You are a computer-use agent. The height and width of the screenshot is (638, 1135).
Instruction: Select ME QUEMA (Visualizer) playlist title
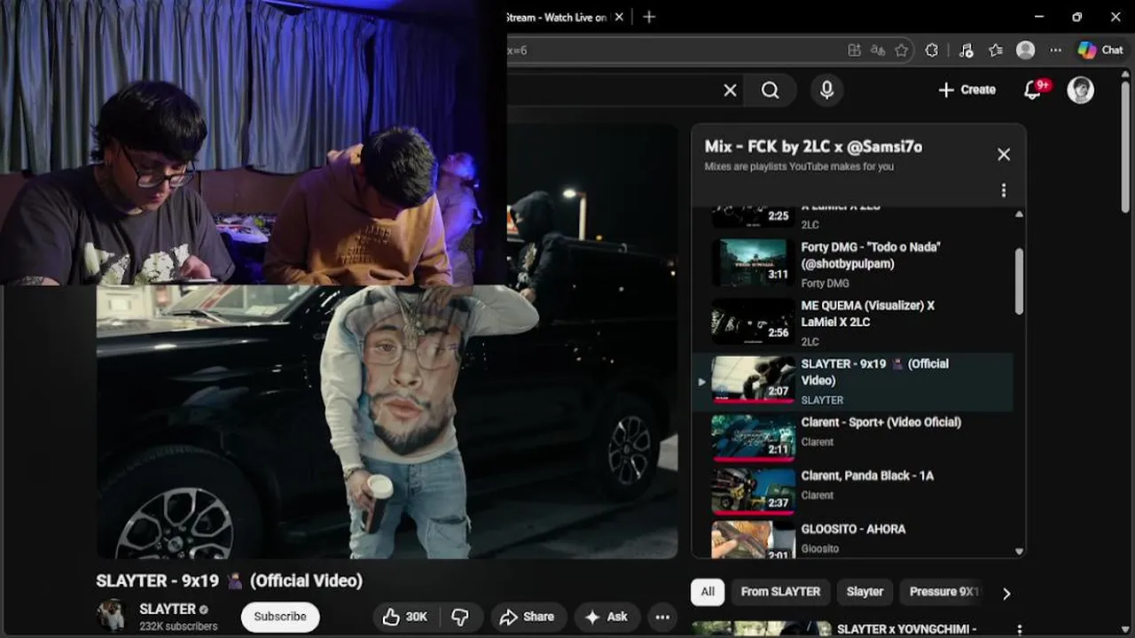pos(867,314)
